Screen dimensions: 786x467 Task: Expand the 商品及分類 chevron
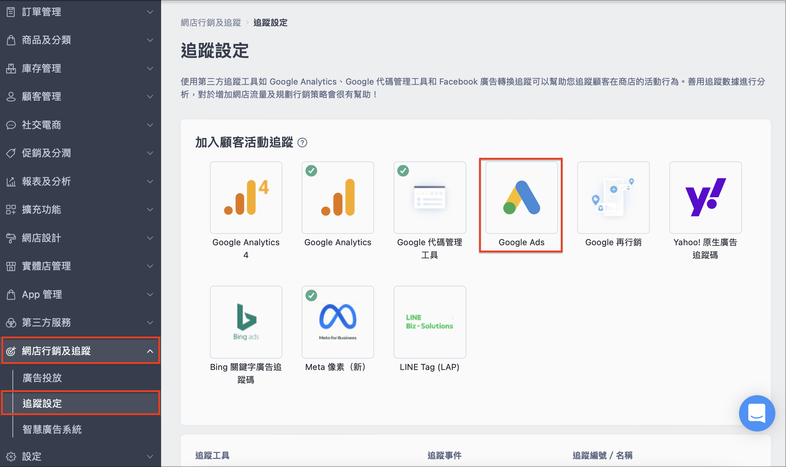pos(150,40)
